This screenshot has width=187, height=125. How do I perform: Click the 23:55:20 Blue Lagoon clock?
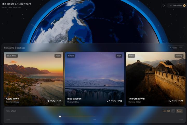114,101
